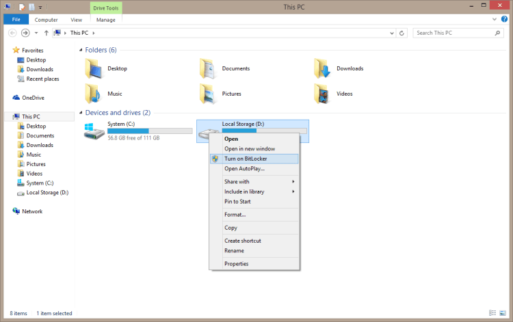Screen dimensions: 513x322
Task: Click the OneDrive cloud icon in sidebar
Action: [x=16, y=98]
